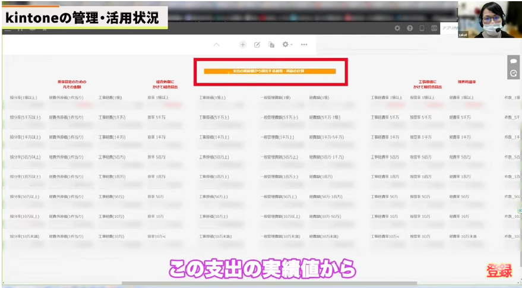Click the 工事経費(5百万) field label
Screen dimensions: 522x288
pos(112,157)
